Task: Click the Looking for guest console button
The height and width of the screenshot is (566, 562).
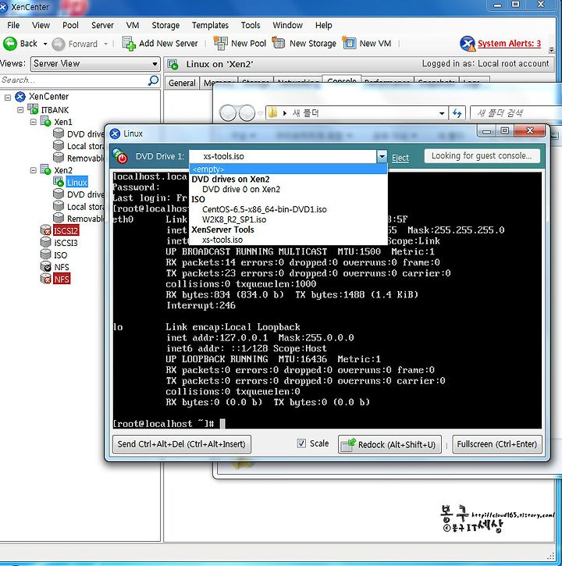Action: pyautogui.click(x=482, y=156)
